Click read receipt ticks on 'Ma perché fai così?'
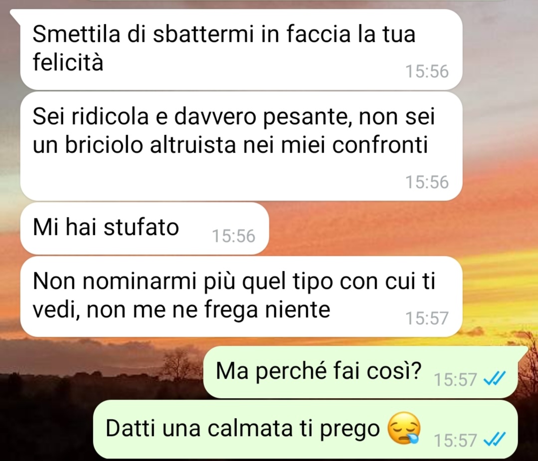The image size is (538, 461). coord(494,379)
